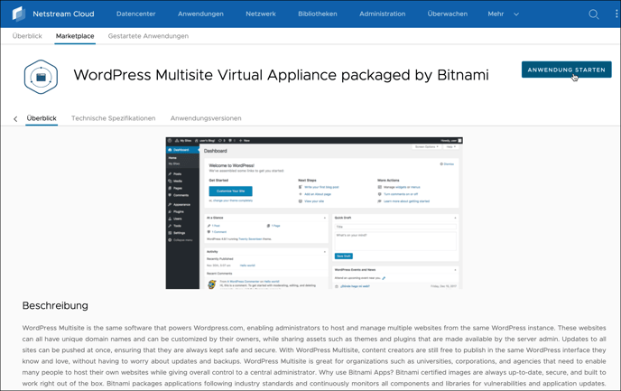Image resolution: width=621 pixels, height=391 pixels.
Task: Open the Administration menu
Action: tap(382, 14)
